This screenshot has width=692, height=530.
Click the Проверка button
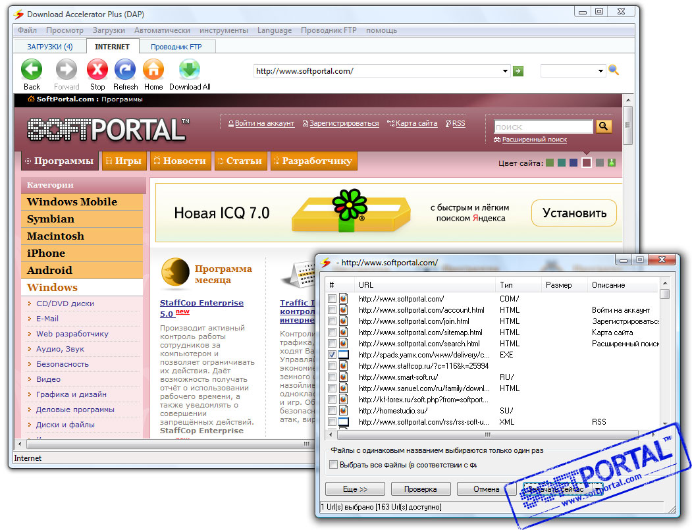[420, 489]
